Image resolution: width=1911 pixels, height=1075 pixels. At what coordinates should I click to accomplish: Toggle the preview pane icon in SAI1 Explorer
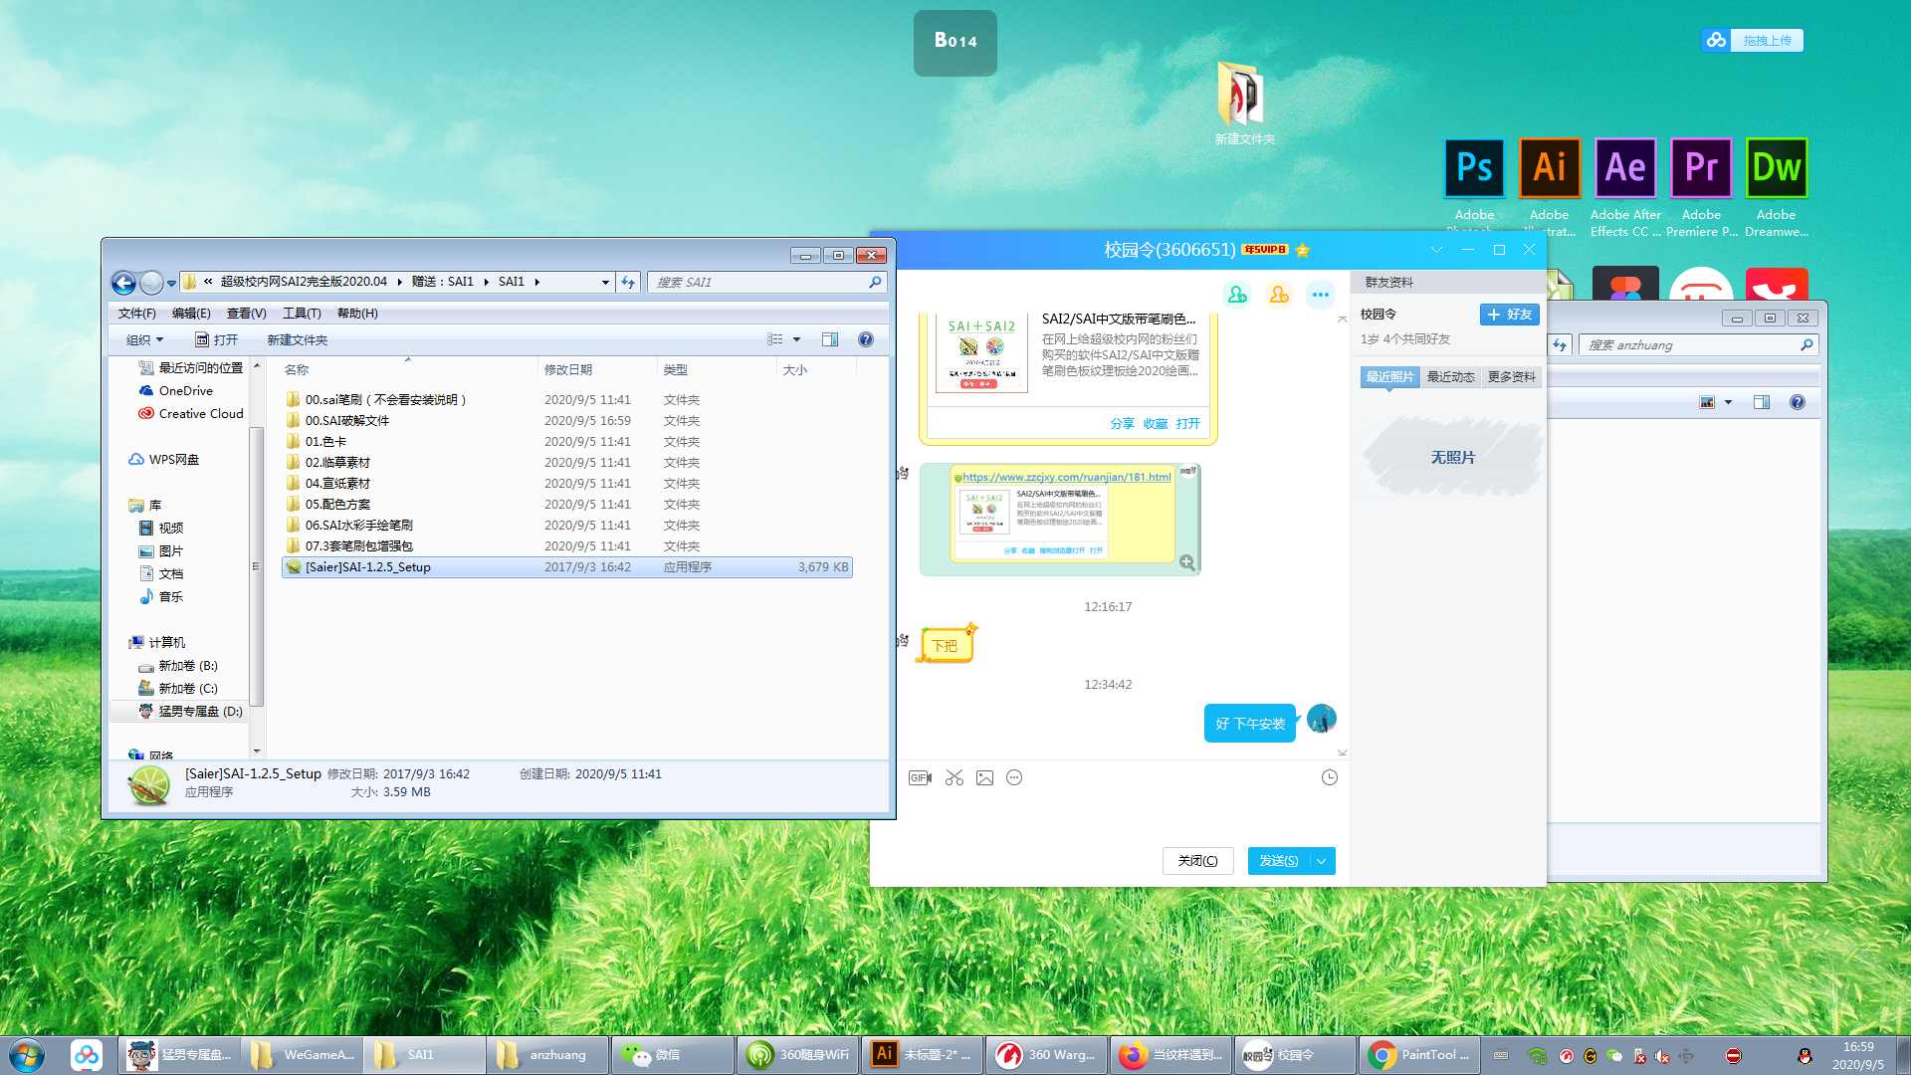[830, 339]
